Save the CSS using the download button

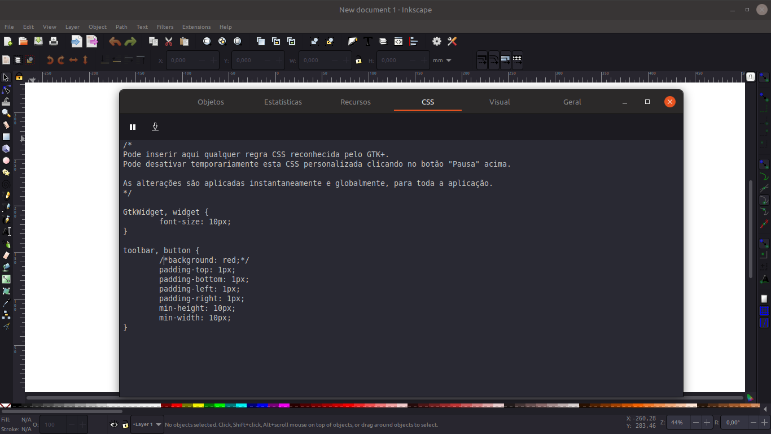pyautogui.click(x=155, y=127)
